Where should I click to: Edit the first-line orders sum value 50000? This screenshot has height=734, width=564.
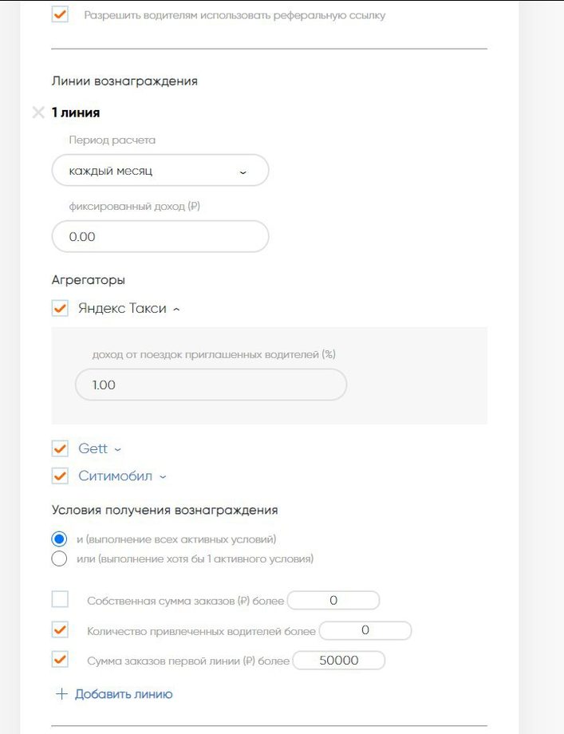click(339, 661)
